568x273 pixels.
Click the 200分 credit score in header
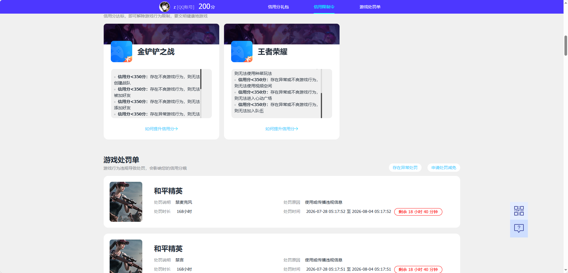pos(207,7)
